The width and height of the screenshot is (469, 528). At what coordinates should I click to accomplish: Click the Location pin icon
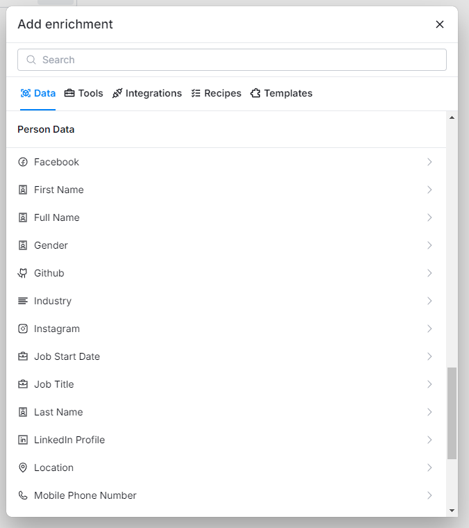coord(23,468)
